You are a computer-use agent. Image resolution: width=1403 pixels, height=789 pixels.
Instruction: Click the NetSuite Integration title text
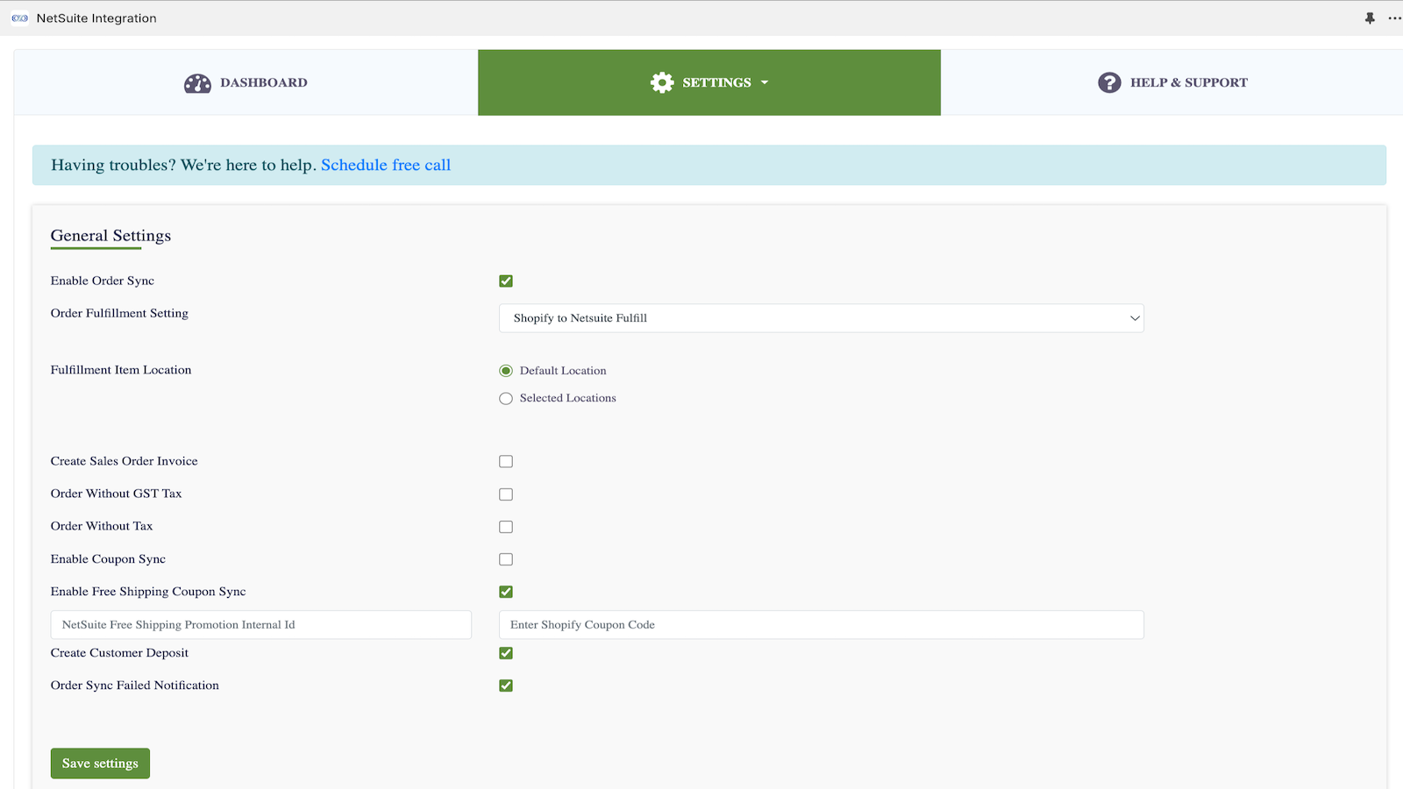click(x=96, y=18)
